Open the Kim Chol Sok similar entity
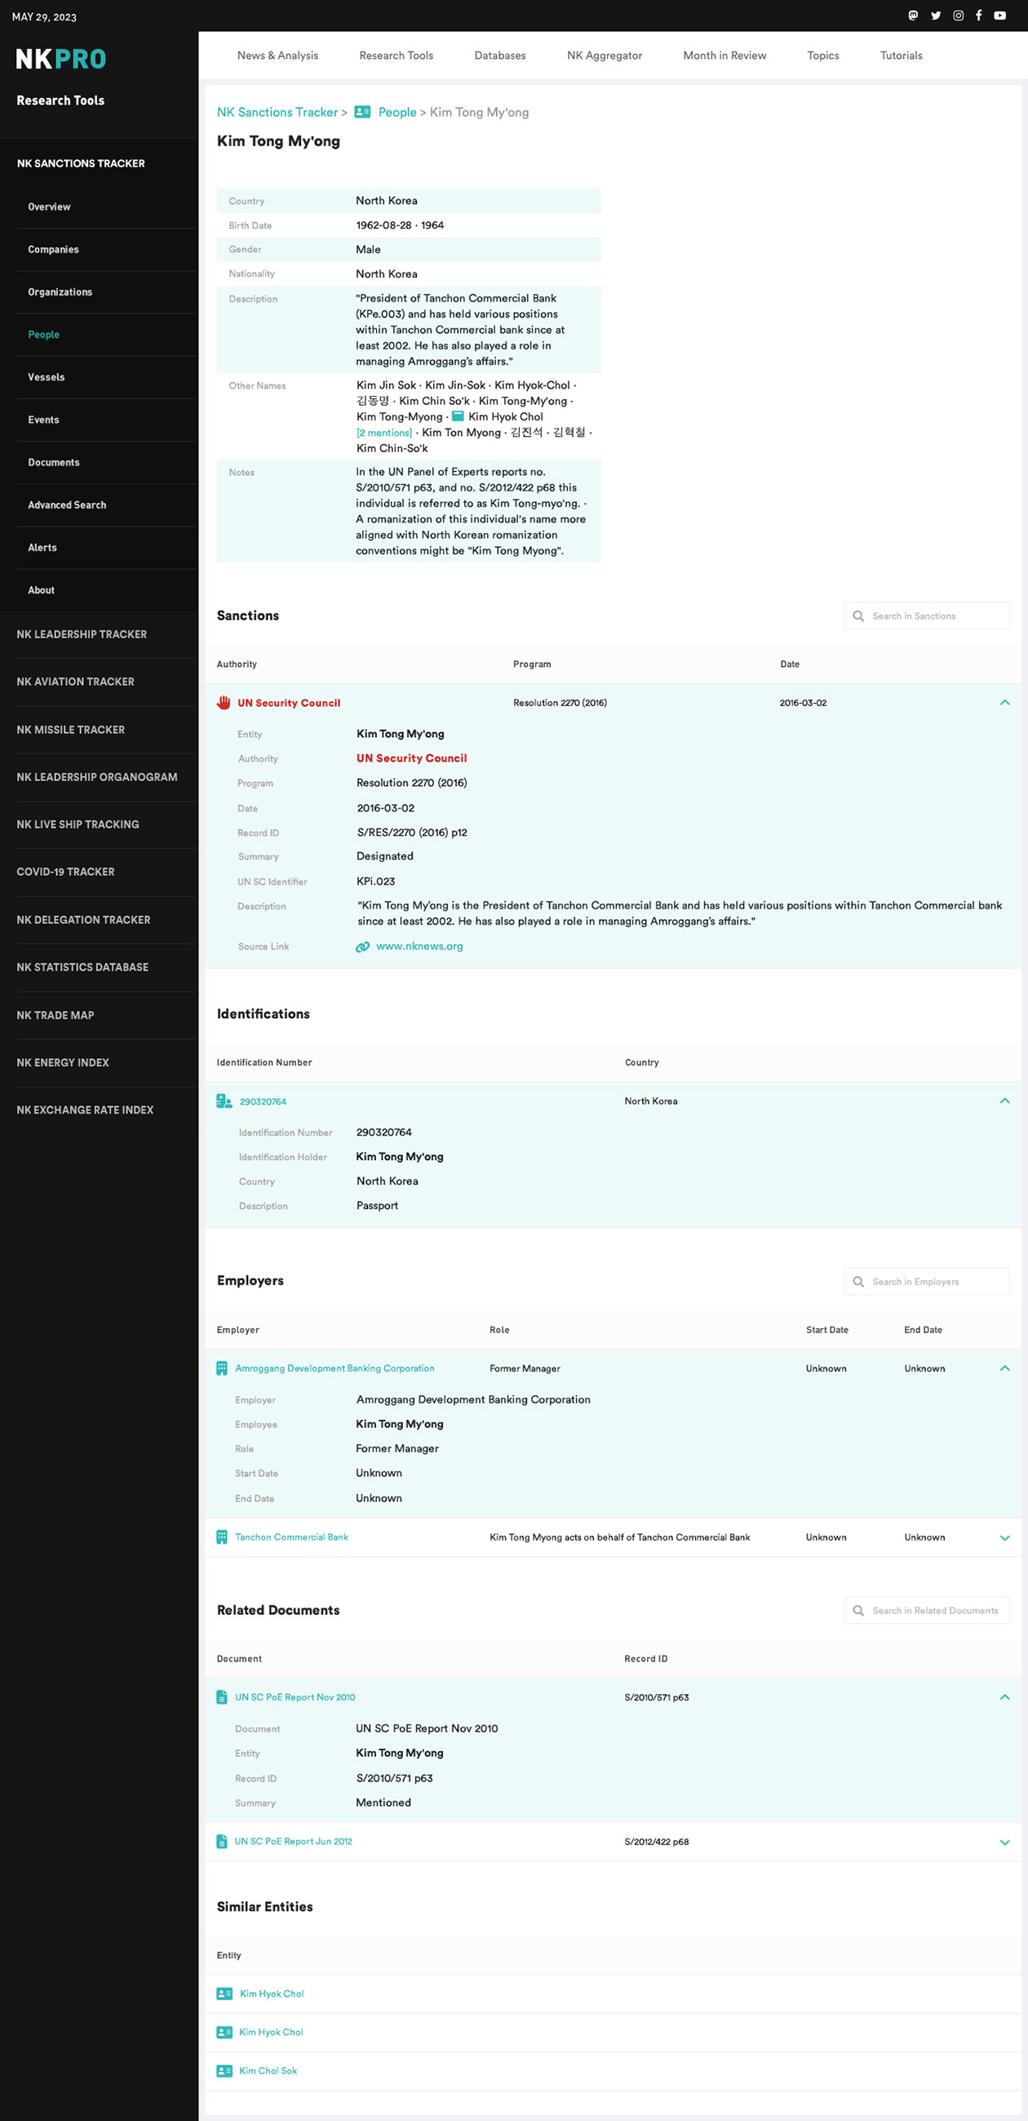The width and height of the screenshot is (1028, 2121). click(x=268, y=2070)
